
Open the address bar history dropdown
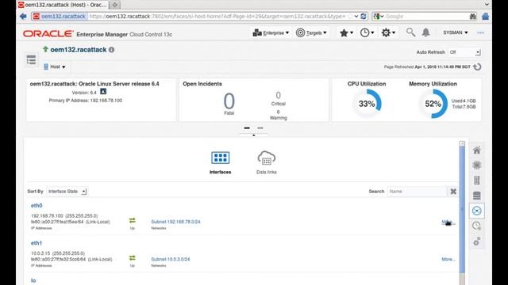(356, 16)
